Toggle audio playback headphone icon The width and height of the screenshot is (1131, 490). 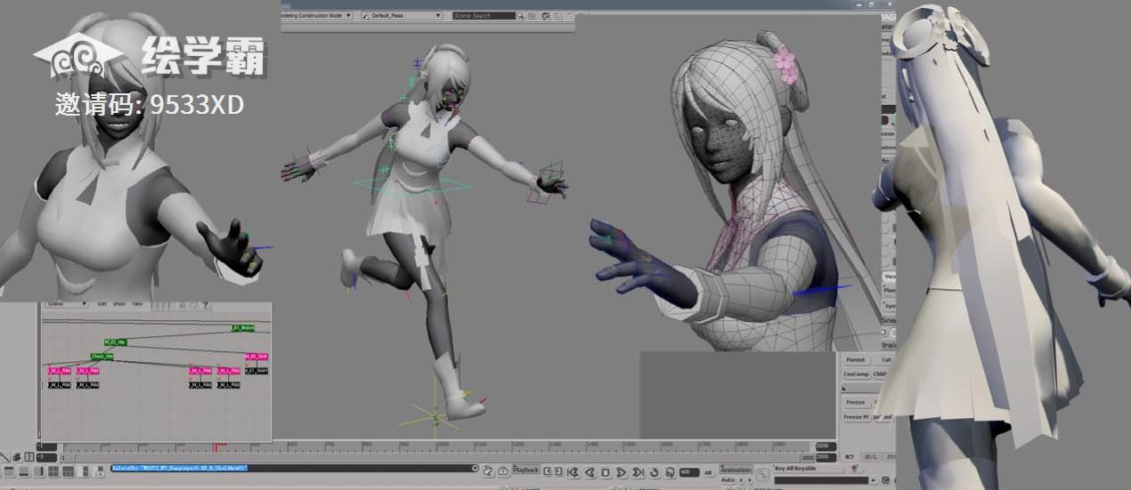(x=671, y=472)
